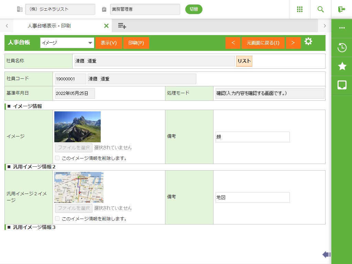The height and width of the screenshot is (264, 352).
Task: Click the add new tab icon
Action: [x=122, y=26]
